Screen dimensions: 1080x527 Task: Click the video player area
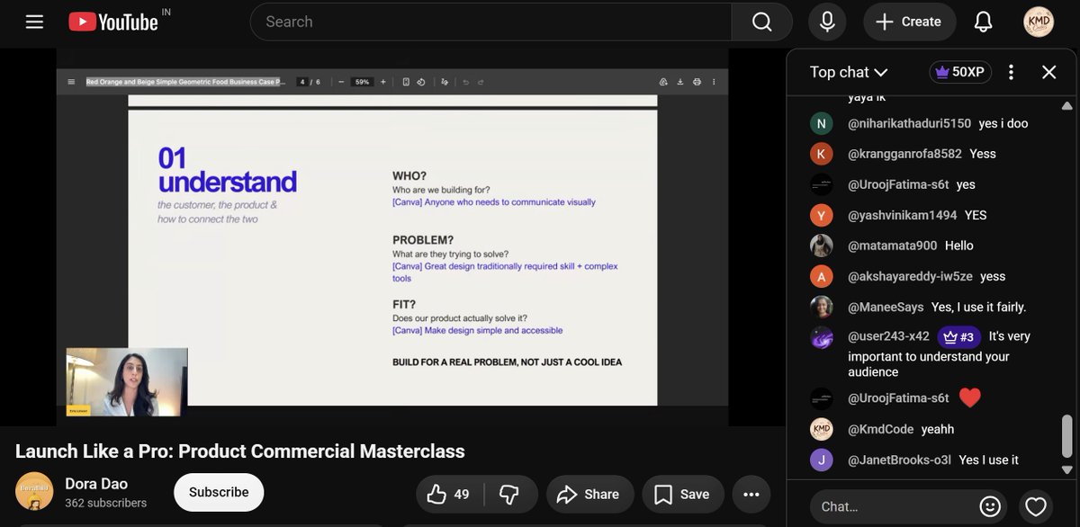392,237
